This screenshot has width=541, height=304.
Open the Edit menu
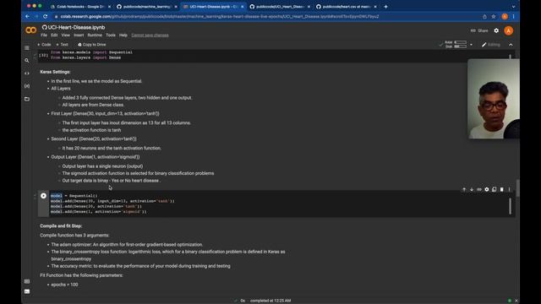pyautogui.click(x=54, y=35)
